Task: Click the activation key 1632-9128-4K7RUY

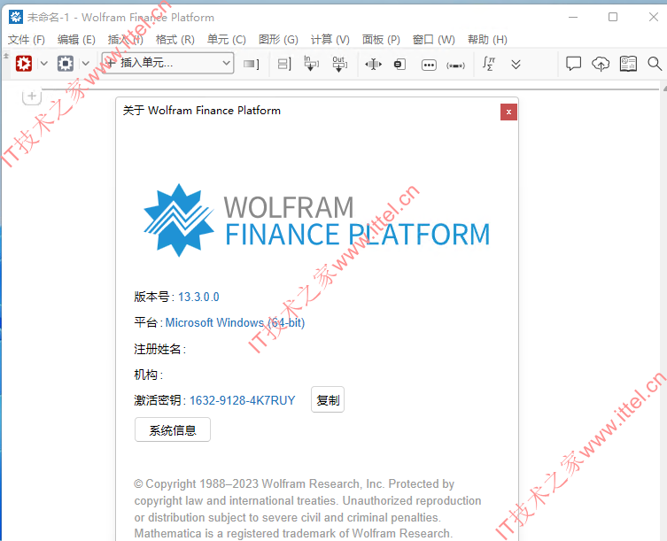Action: pos(242,400)
